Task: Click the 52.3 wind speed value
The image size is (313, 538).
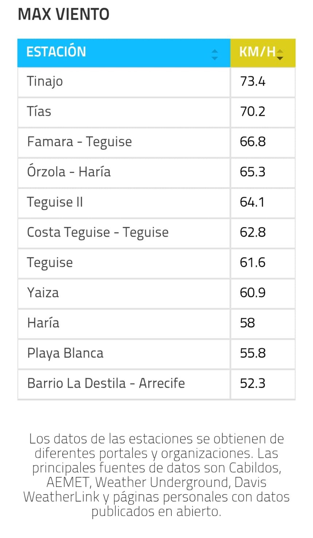Action: coord(253,384)
